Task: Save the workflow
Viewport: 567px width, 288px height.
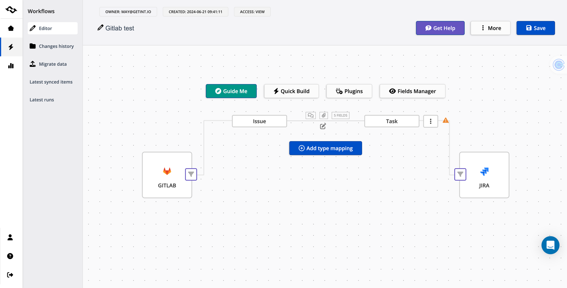Action: click(x=535, y=28)
